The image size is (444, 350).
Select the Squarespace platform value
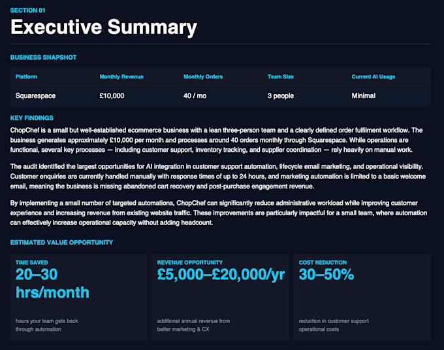coord(35,96)
